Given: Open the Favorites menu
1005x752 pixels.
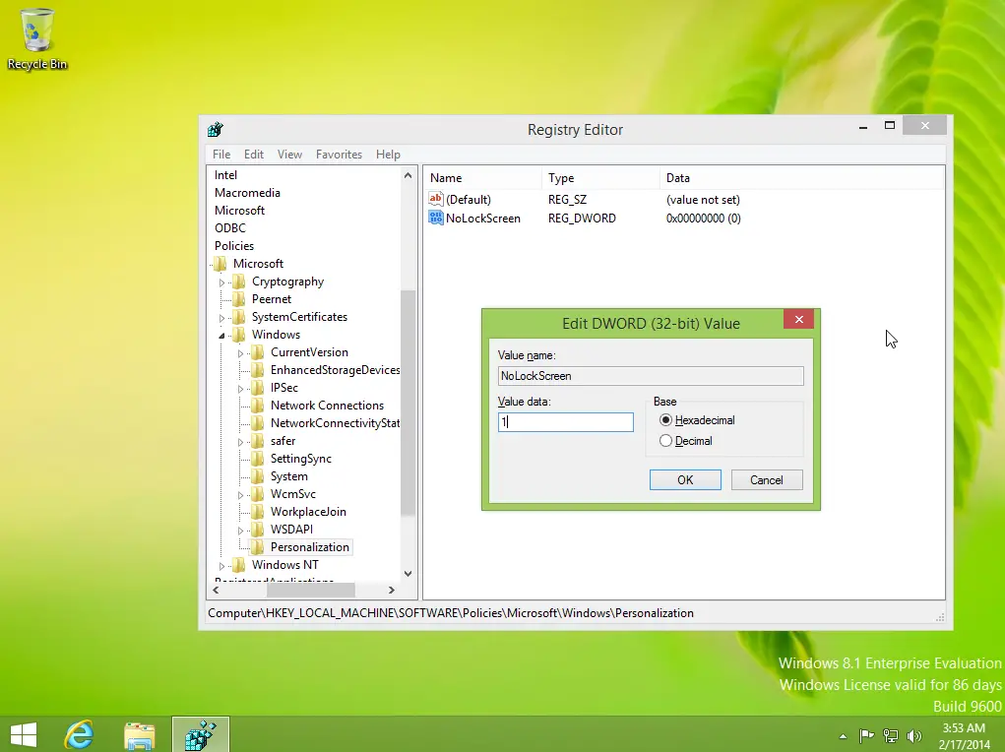Looking at the screenshot, I should pos(339,155).
